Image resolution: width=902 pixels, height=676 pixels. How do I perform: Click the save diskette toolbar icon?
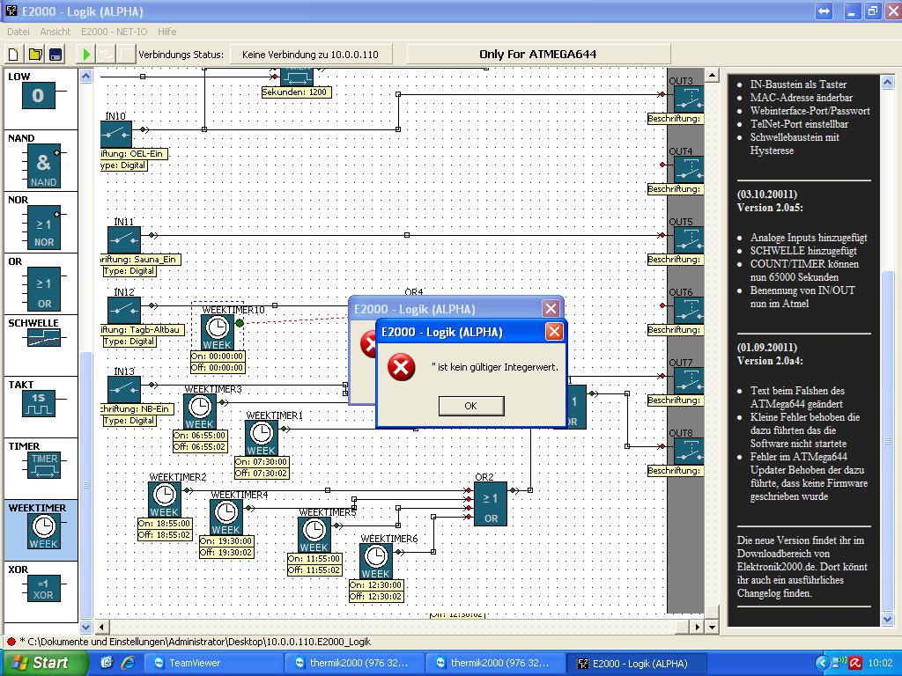(55, 55)
